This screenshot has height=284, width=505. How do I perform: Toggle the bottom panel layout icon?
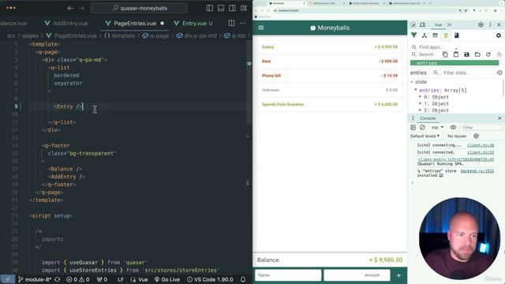[x=221, y=8]
